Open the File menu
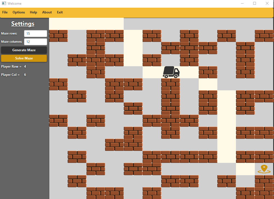274x199 pixels. pos(5,12)
